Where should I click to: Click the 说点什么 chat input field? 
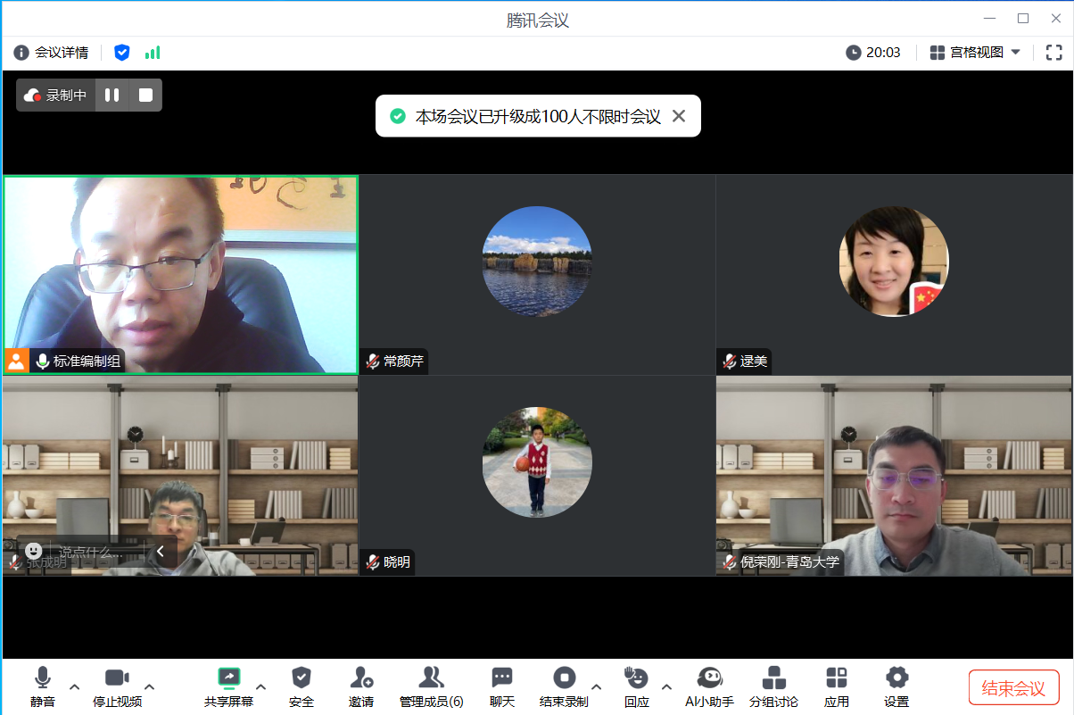tap(98, 552)
